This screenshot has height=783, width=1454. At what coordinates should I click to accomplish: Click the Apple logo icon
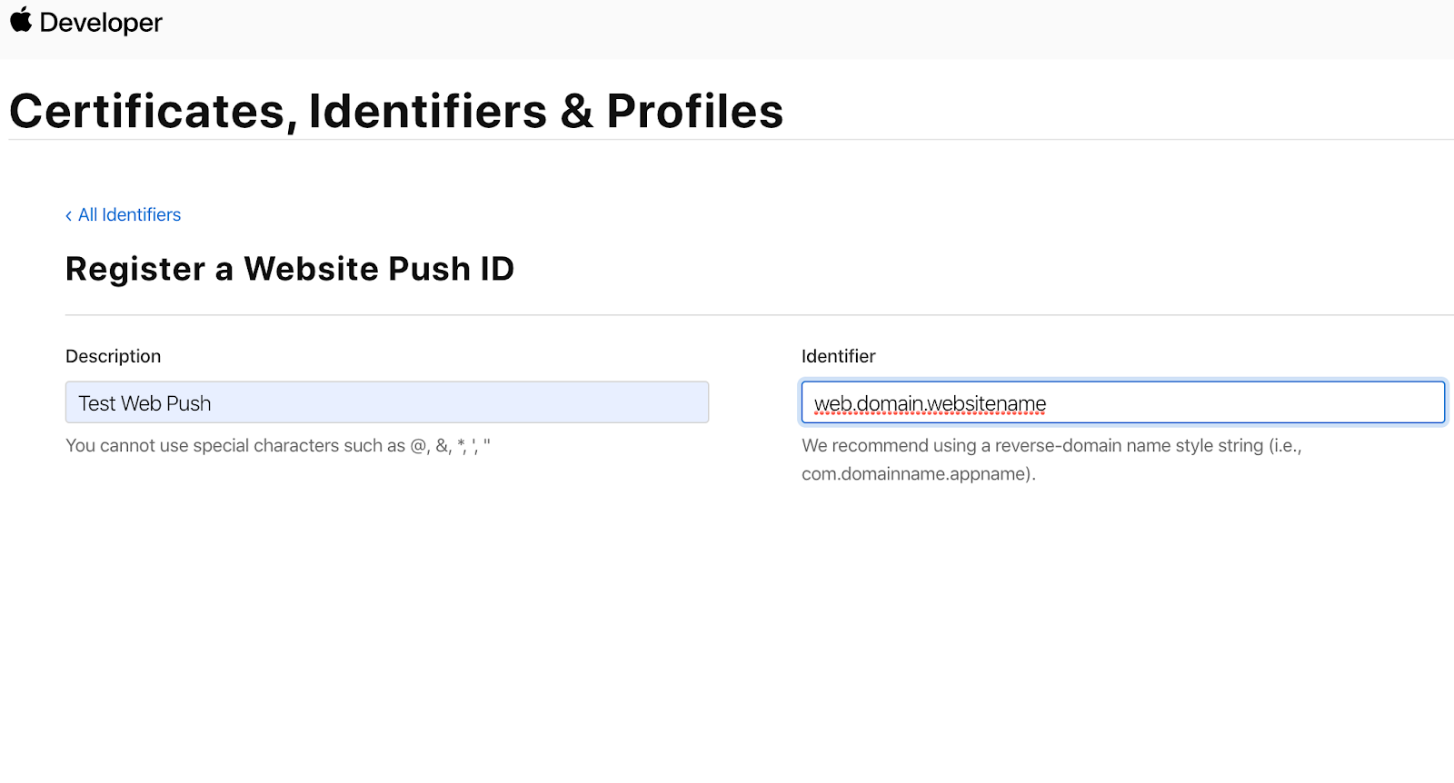click(x=21, y=20)
